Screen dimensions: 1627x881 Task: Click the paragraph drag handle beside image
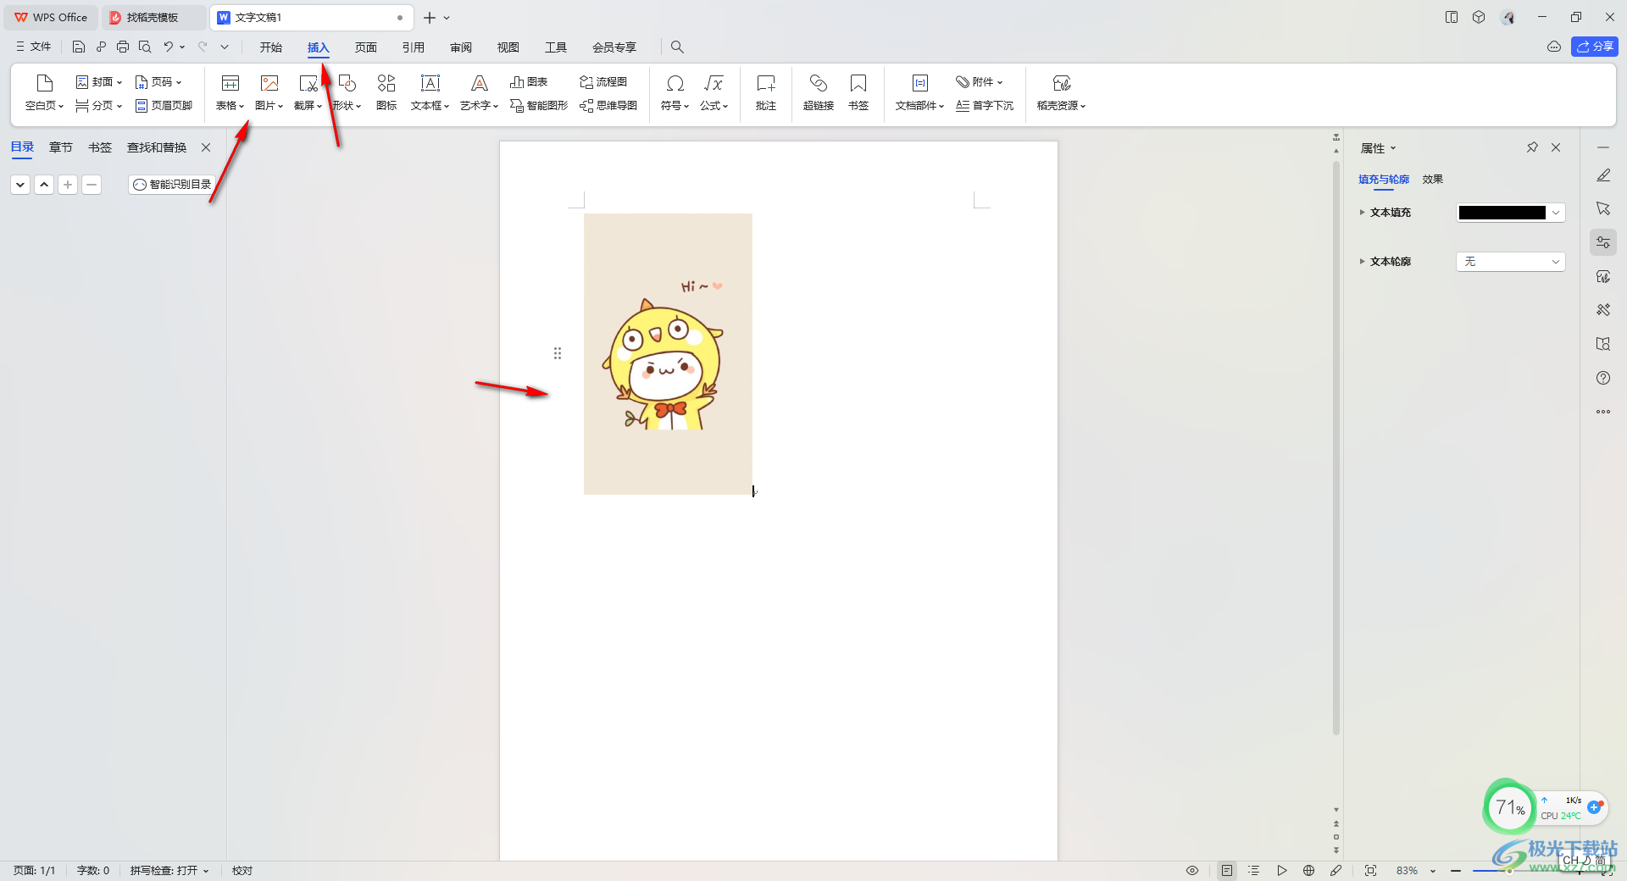[x=558, y=353]
